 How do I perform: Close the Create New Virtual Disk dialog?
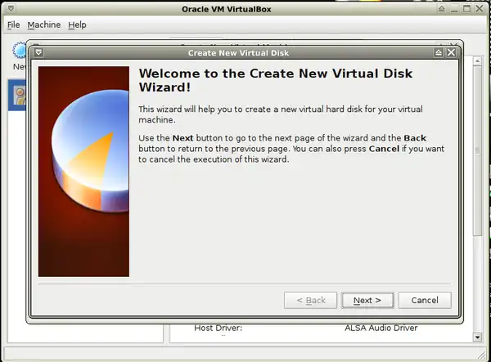coord(452,52)
